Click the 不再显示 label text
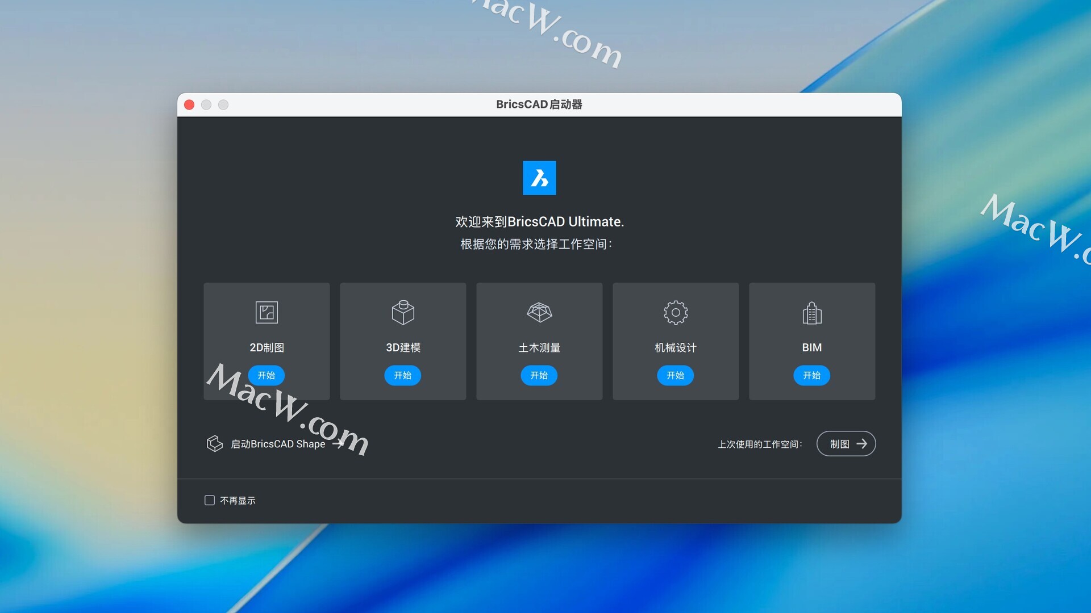Image resolution: width=1091 pixels, height=613 pixels. 238,500
